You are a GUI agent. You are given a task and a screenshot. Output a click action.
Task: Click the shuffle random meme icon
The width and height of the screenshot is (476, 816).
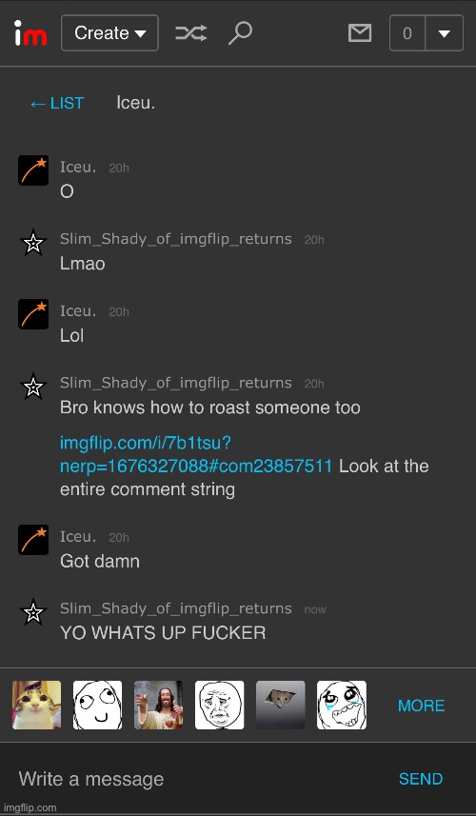pos(191,33)
